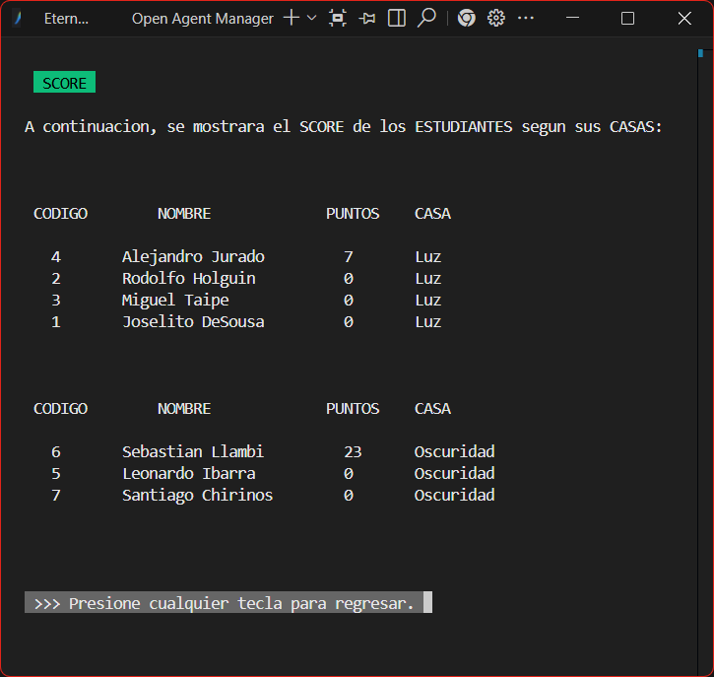Click the new tab plus icon
This screenshot has width=714, height=677.
[x=291, y=18]
